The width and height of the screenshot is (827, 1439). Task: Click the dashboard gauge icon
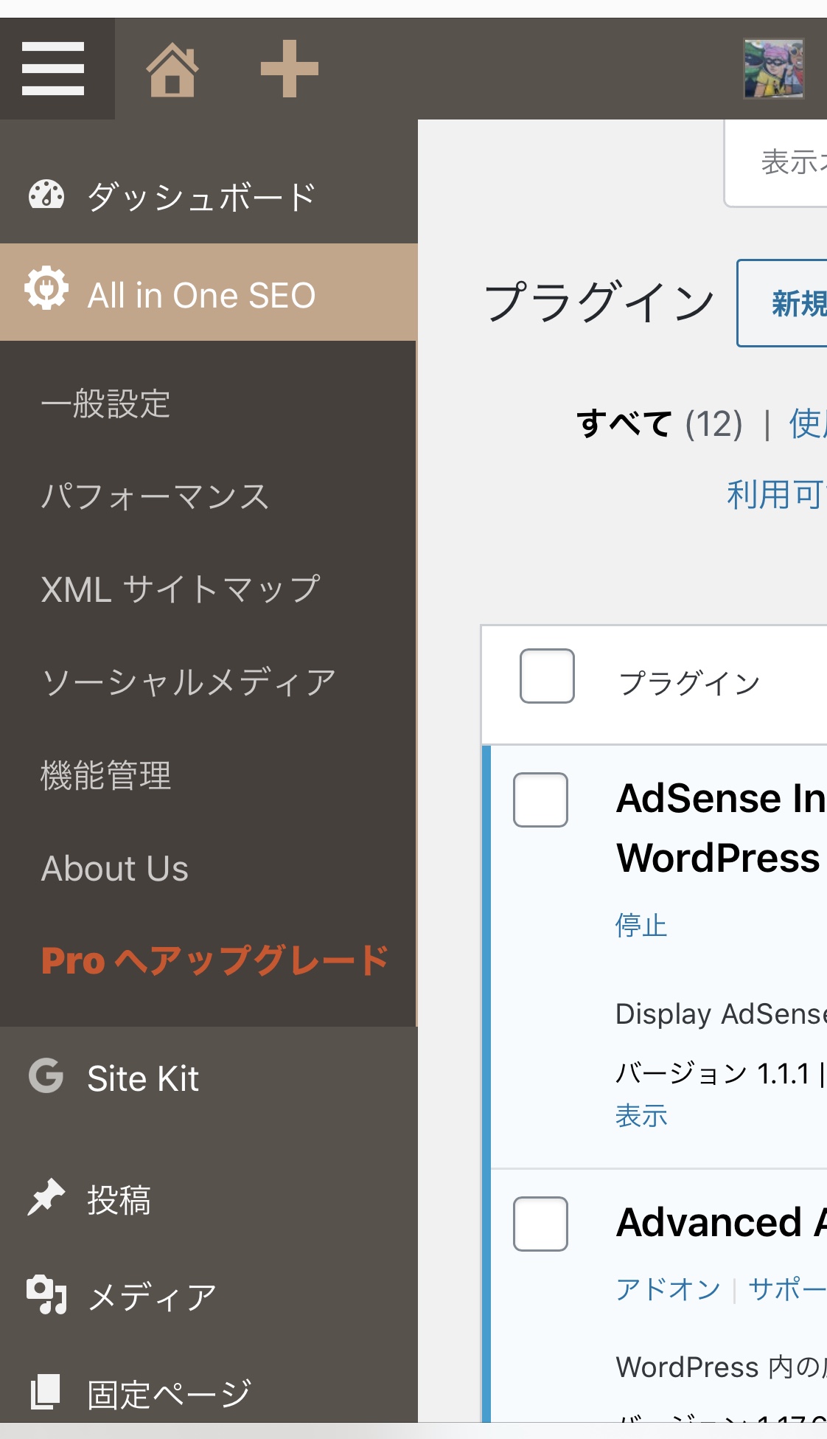pos(46,195)
